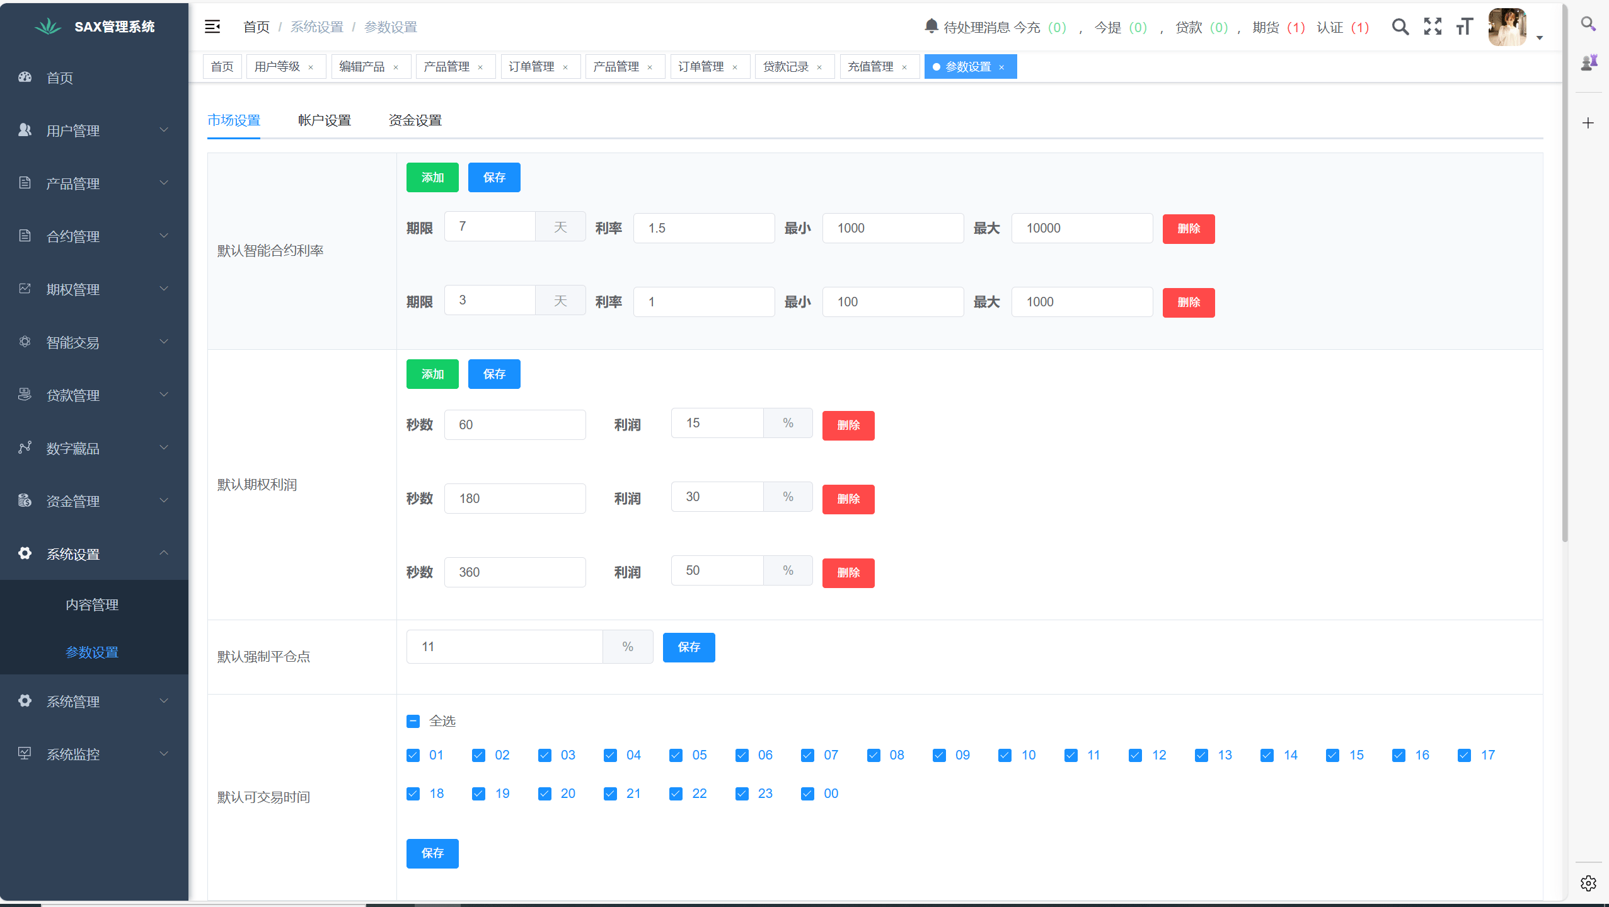The width and height of the screenshot is (1609, 907).
Task: Expand the 期权管理 menu chevron
Action: [x=164, y=289]
